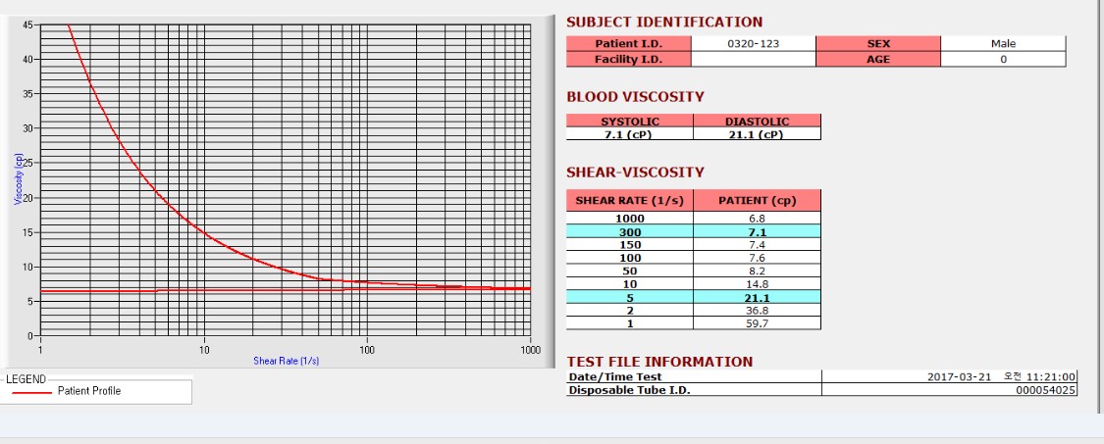Viewport: 1104px width, 444px height.
Task: Click the SHEAR RATE (1/s) column header
Action: 629,201
